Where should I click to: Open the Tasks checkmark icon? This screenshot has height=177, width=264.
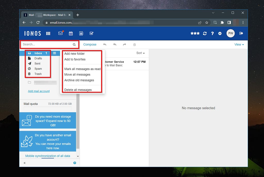pyautogui.click(x=92, y=33)
